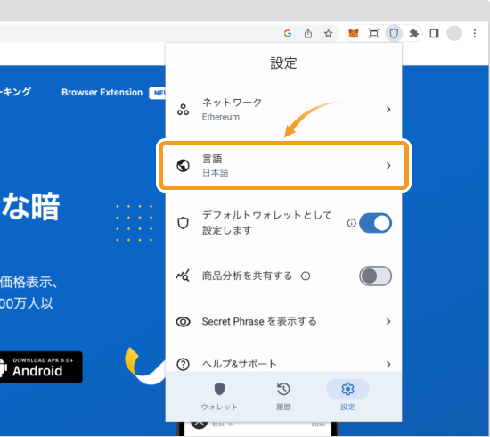Click the Secret Phrase を表示する text
The height and width of the screenshot is (437, 490).
259,322
